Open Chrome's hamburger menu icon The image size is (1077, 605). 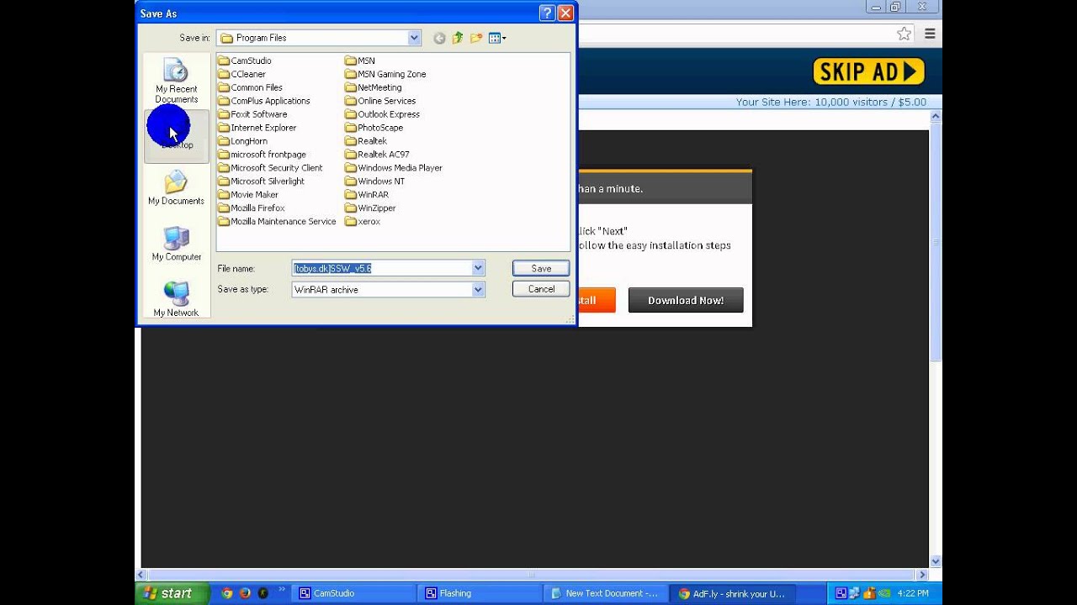point(930,34)
